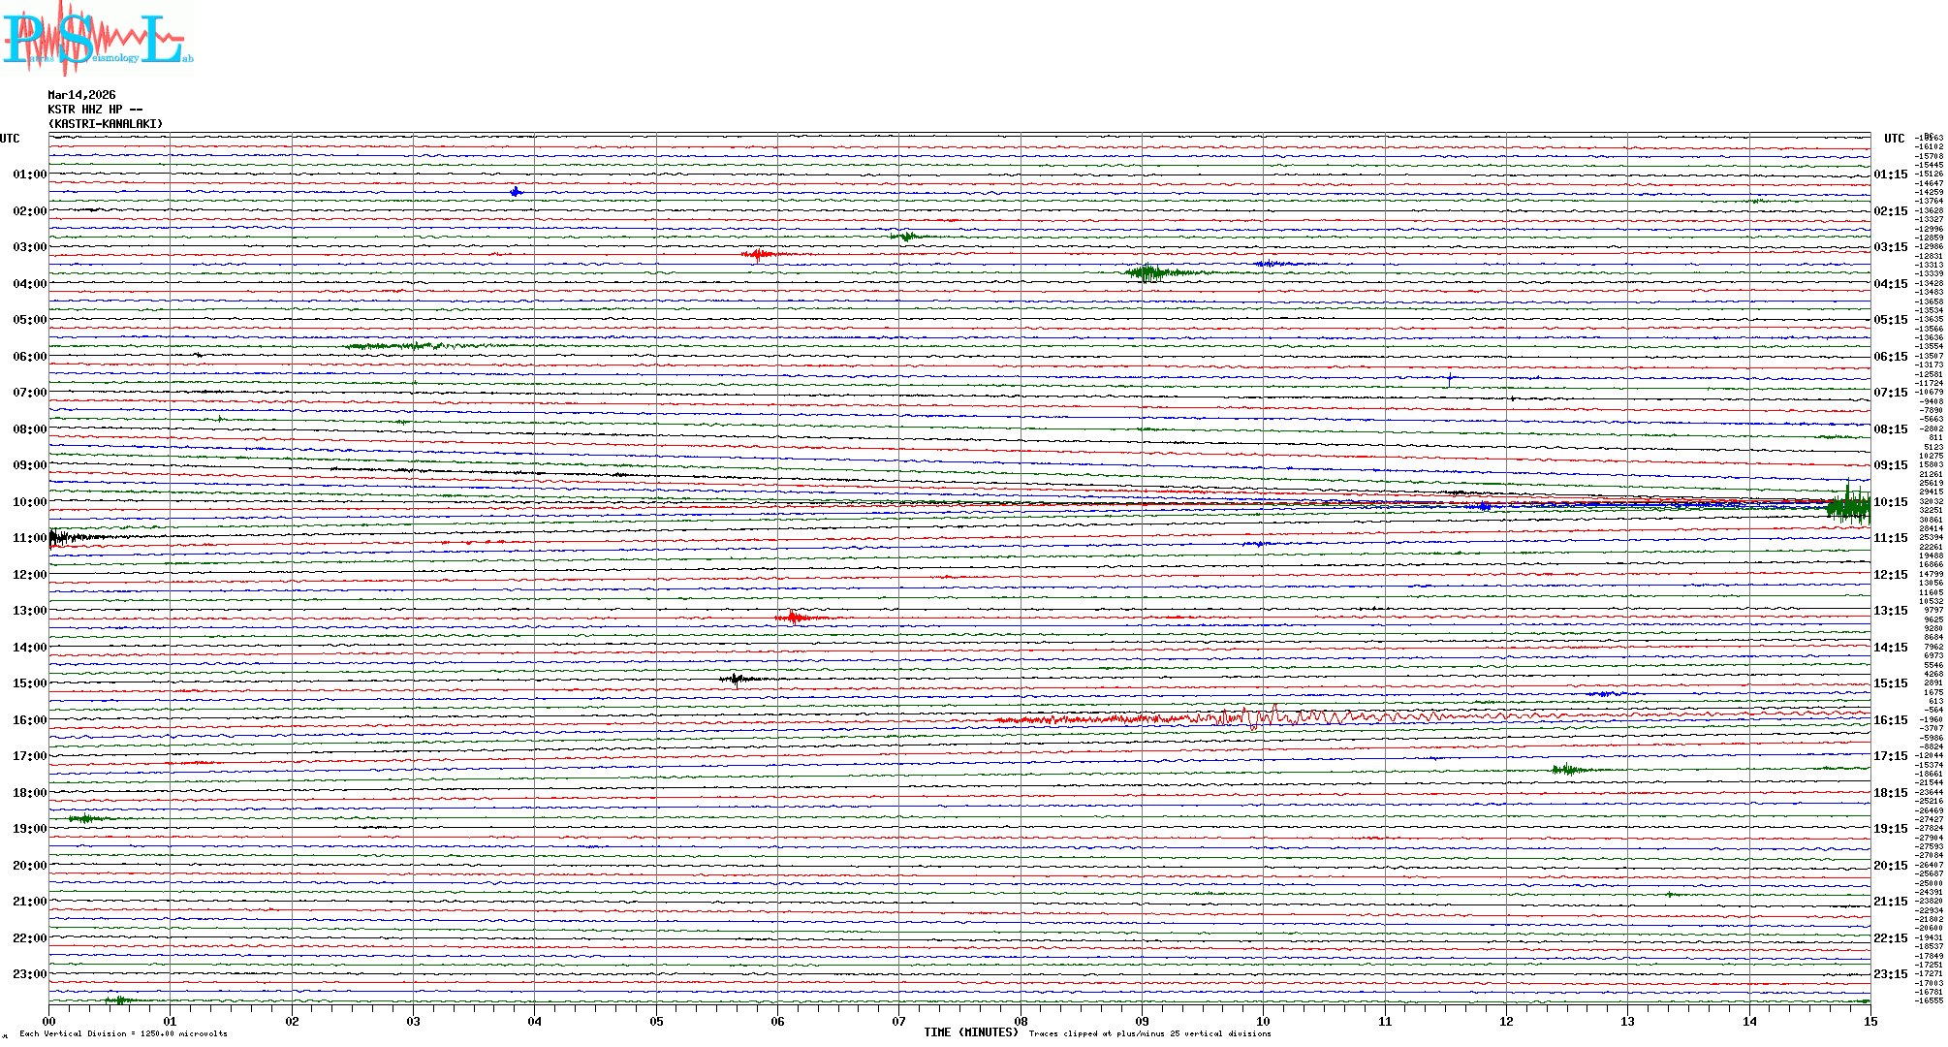
Task: Click minute marker 15 on bottom axis
Action: (x=1870, y=1021)
